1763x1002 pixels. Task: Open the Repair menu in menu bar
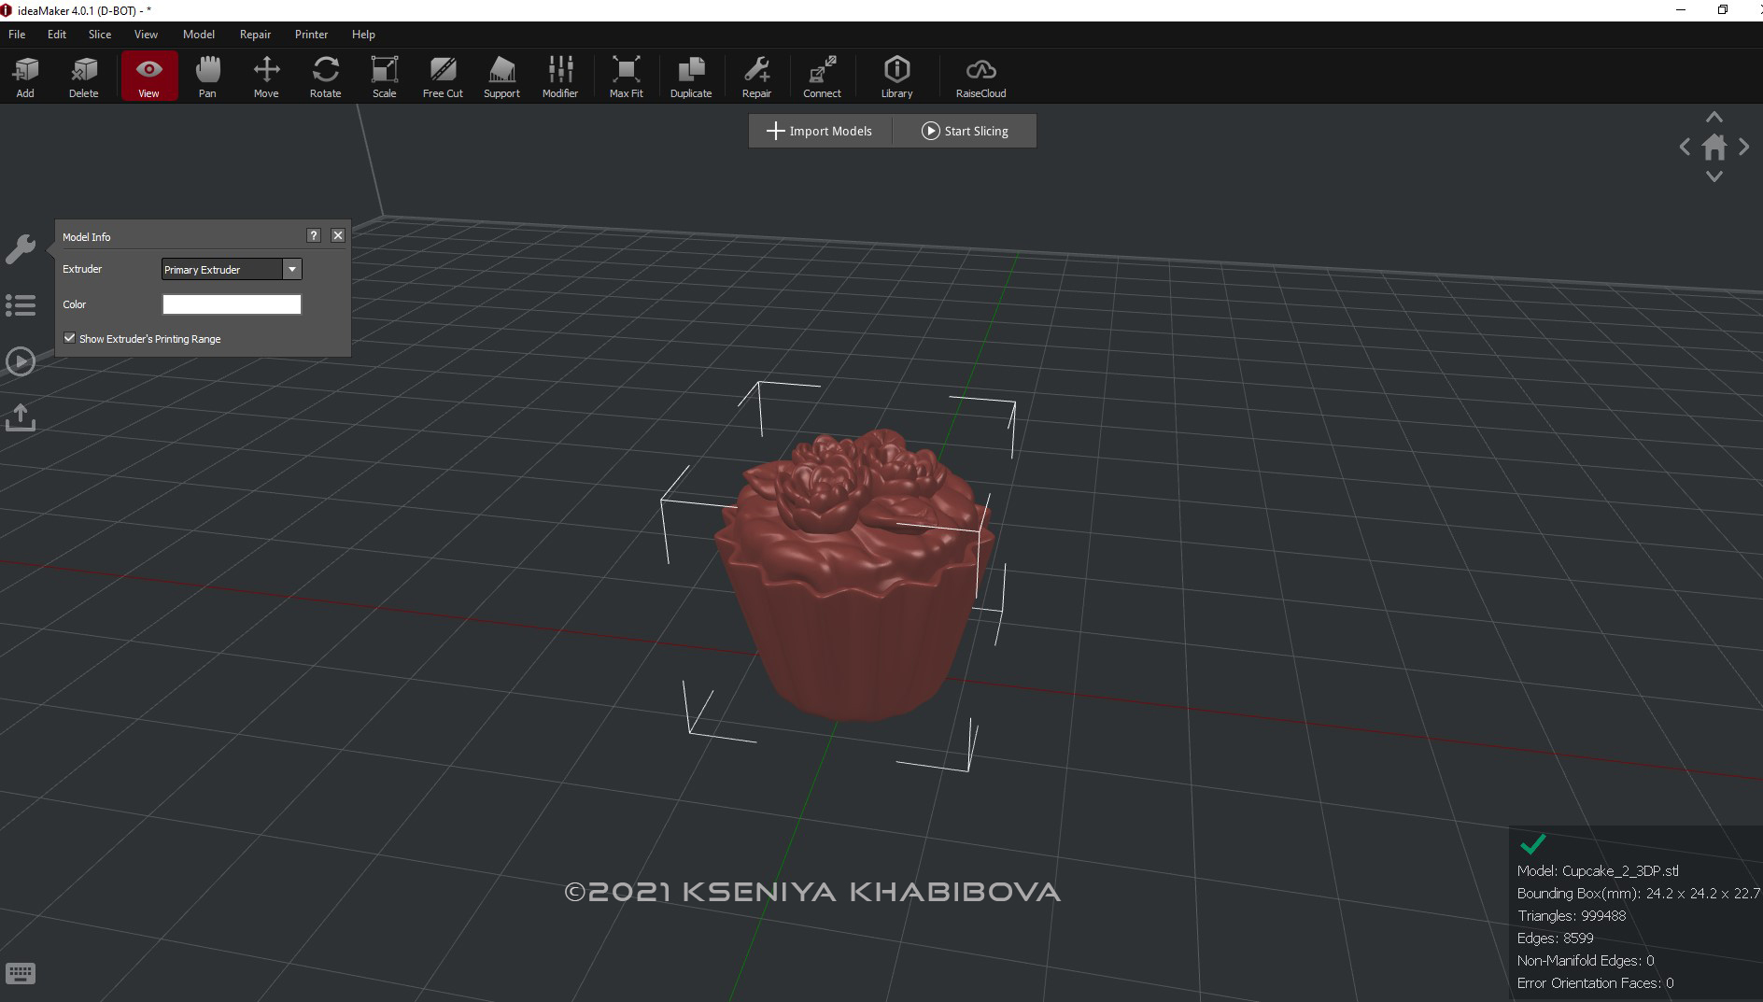pyautogui.click(x=255, y=35)
